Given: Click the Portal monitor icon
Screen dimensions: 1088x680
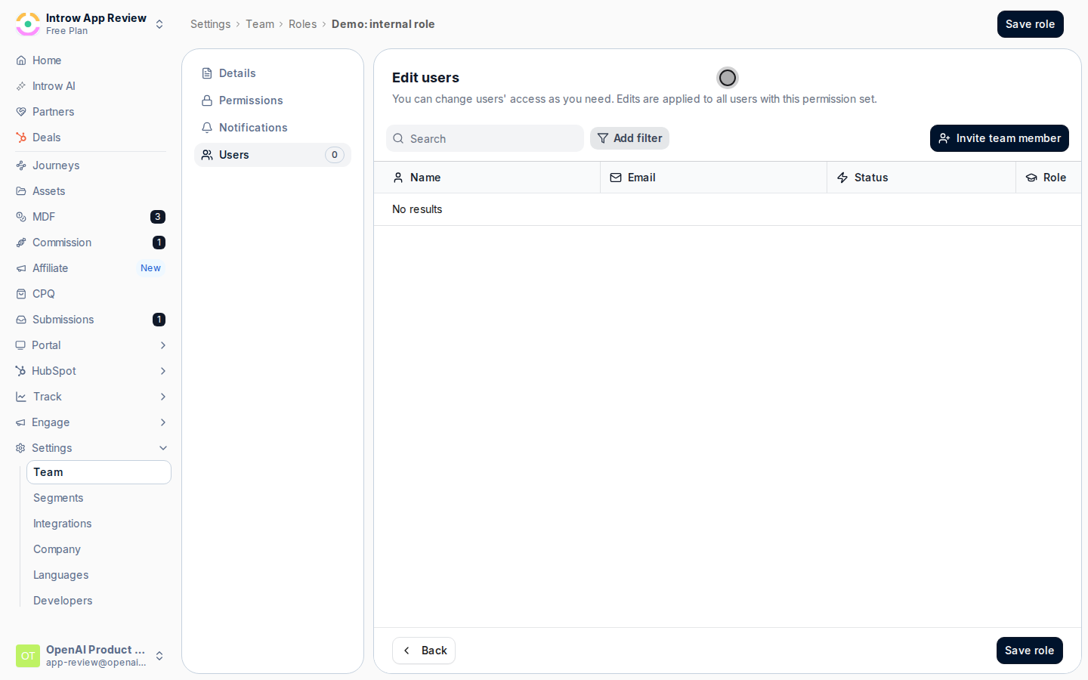Looking at the screenshot, I should point(20,345).
